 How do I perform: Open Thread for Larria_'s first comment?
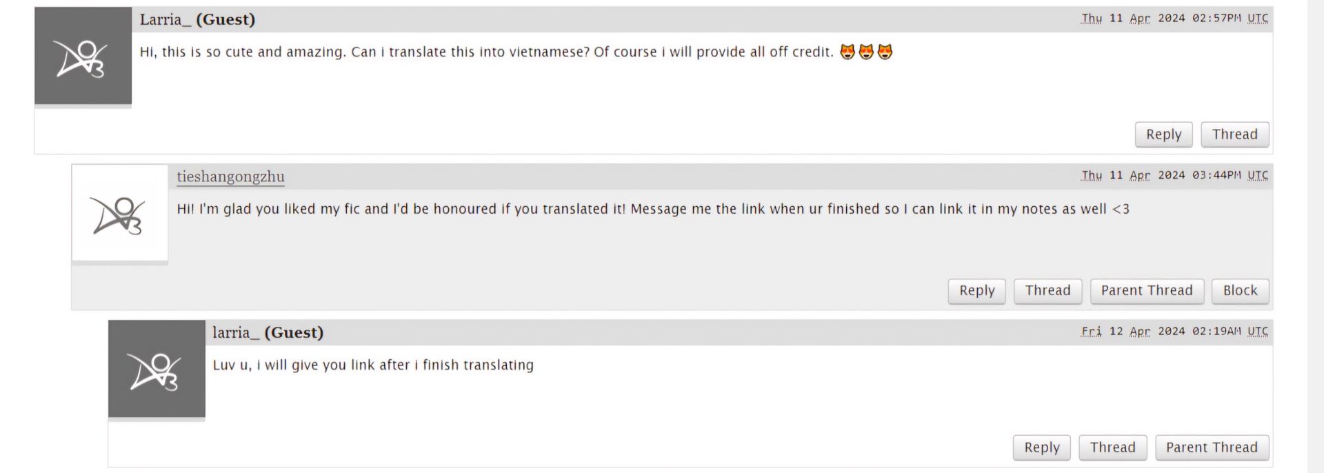(1234, 134)
